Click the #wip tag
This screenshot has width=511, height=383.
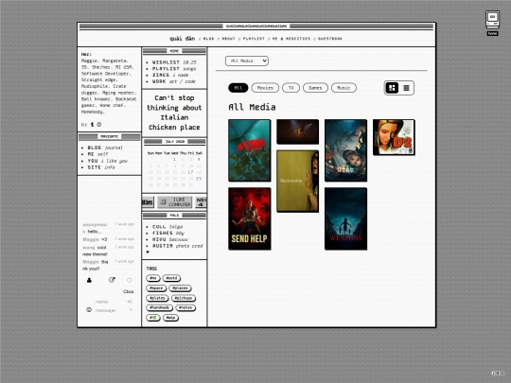[170, 318]
